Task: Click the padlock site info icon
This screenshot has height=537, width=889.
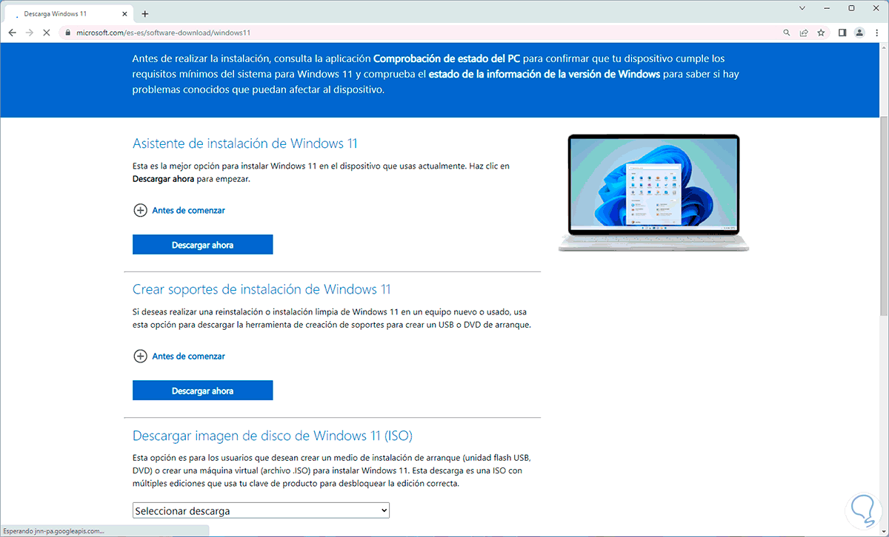Action: [68, 33]
